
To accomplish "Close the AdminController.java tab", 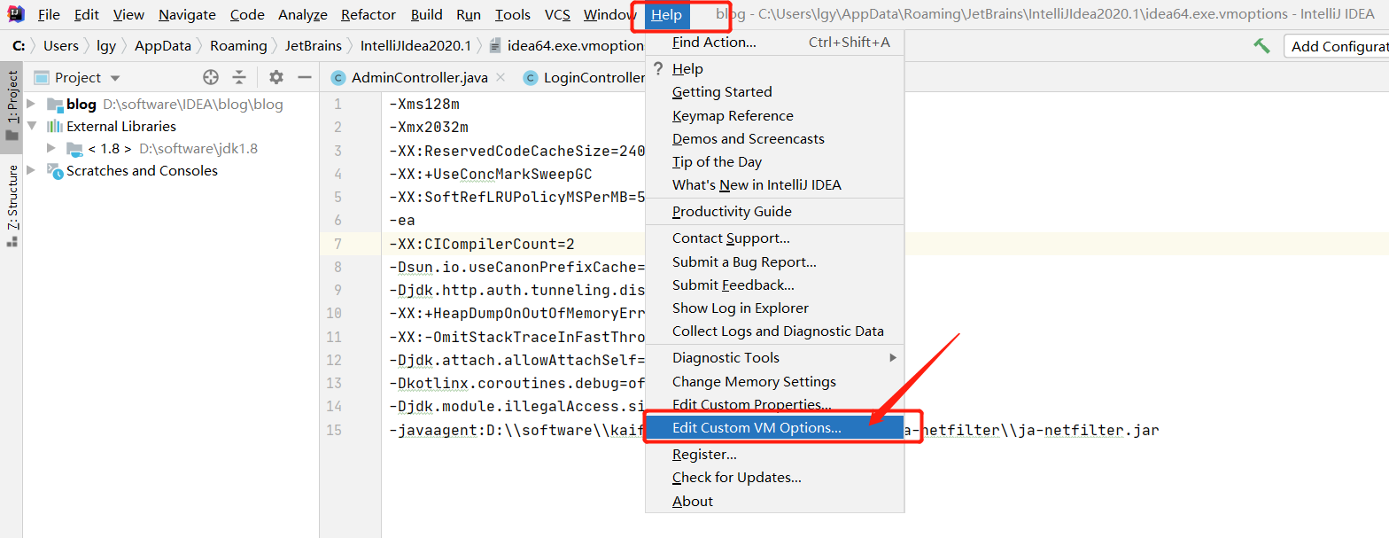I will 500,78.
